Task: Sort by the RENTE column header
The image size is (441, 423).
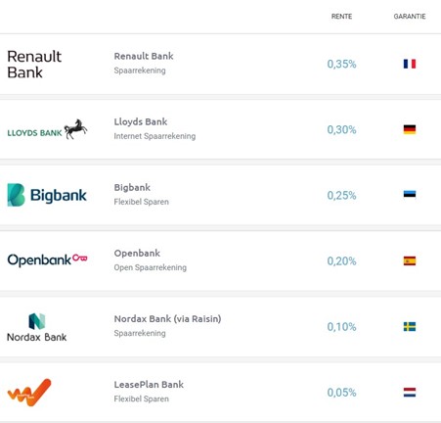Action: coord(341,17)
